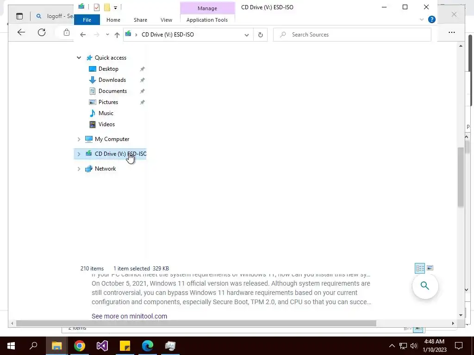Viewport: 474px width, 355px height.
Task: Collapse the Quick access tree
Action: tap(79, 58)
